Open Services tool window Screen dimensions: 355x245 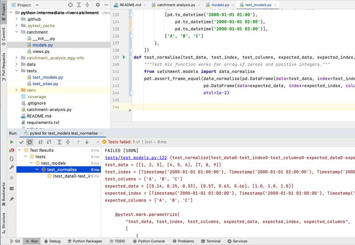click(x=237, y=241)
